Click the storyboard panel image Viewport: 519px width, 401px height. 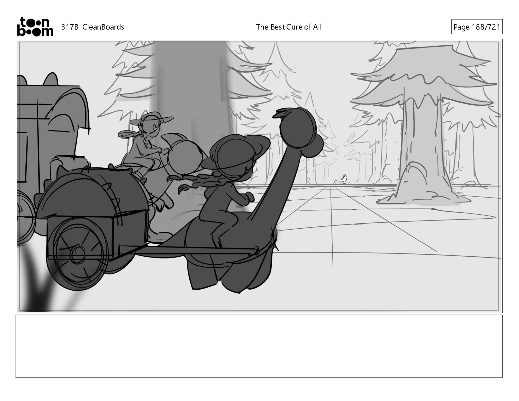pos(259,176)
